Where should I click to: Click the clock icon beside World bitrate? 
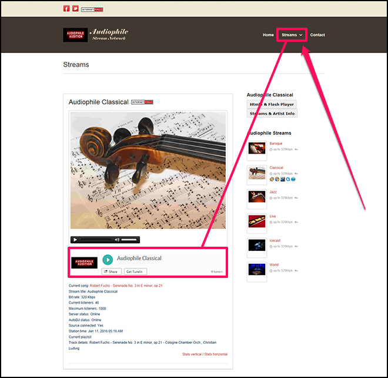(270, 271)
